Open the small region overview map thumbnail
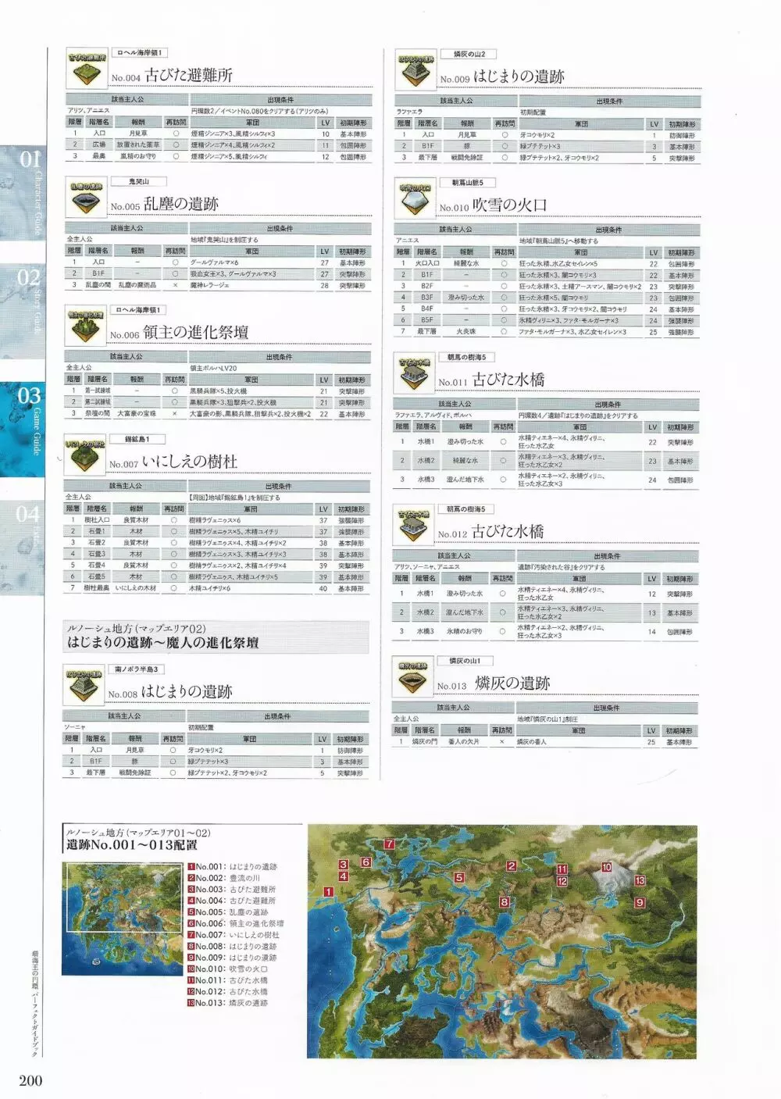The height and width of the screenshot is (1099, 781). 123,898
